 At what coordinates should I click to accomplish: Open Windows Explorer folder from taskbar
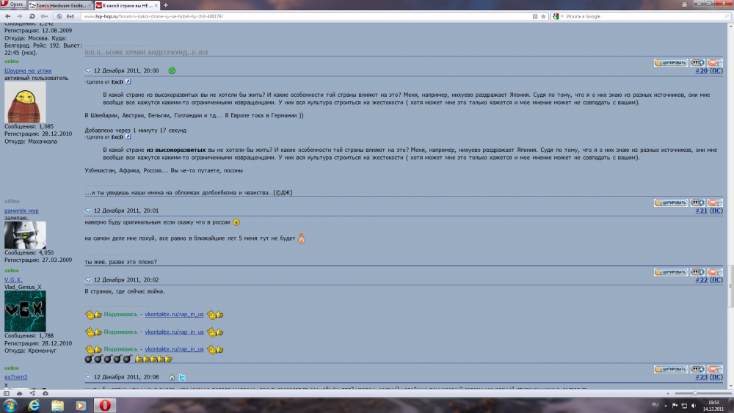[x=57, y=405]
